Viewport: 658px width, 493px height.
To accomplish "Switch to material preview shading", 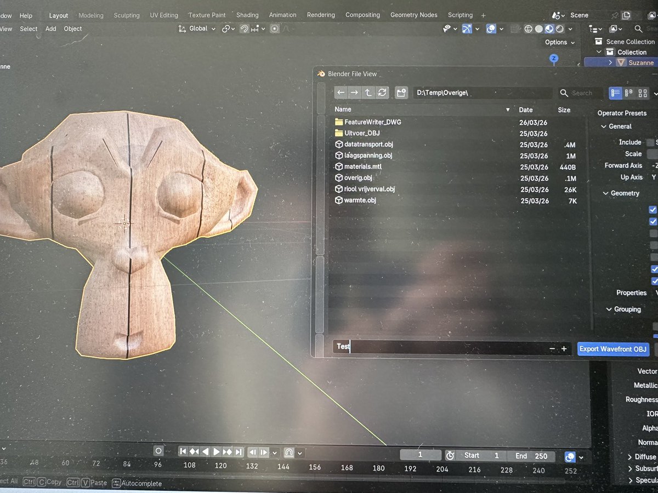I will point(549,28).
